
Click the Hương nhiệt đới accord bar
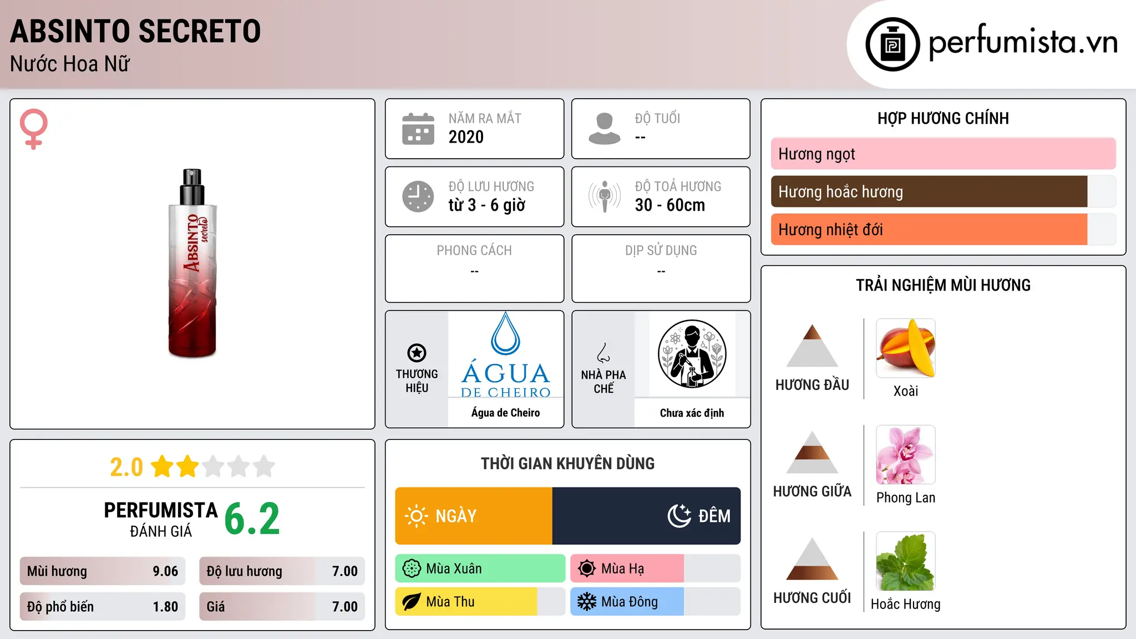(x=943, y=229)
